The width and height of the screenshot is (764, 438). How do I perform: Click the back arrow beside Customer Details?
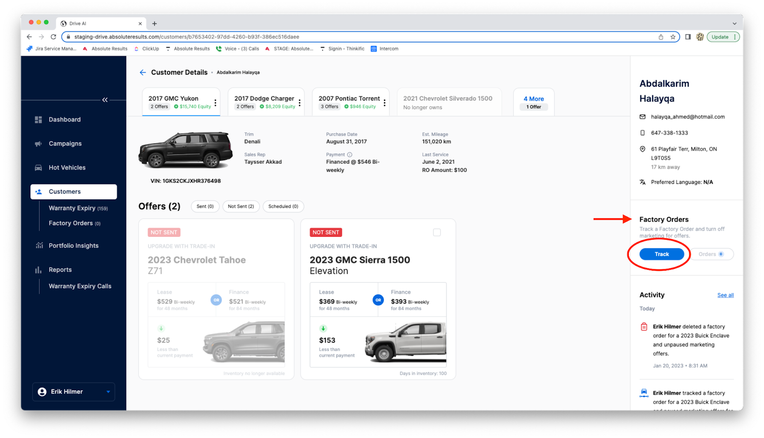click(x=142, y=72)
